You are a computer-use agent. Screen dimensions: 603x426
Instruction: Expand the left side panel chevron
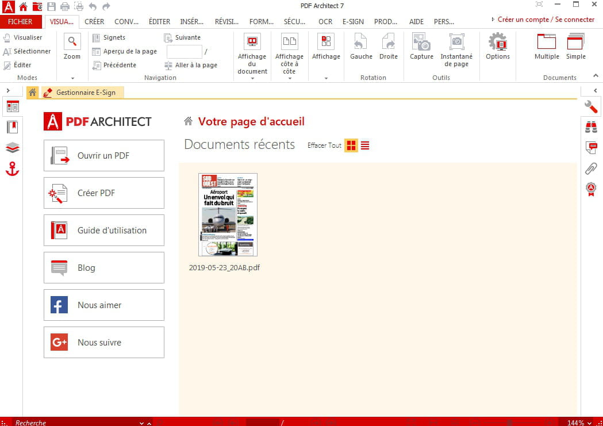(x=8, y=91)
